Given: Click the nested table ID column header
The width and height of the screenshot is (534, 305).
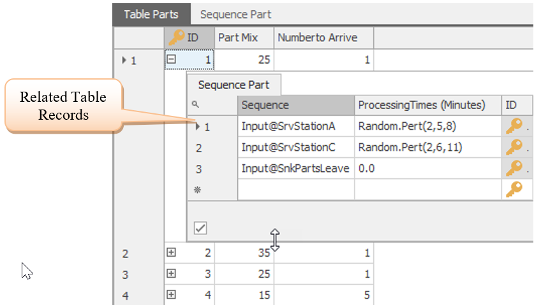Looking at the screenshot, I should [x=517, y=106].
